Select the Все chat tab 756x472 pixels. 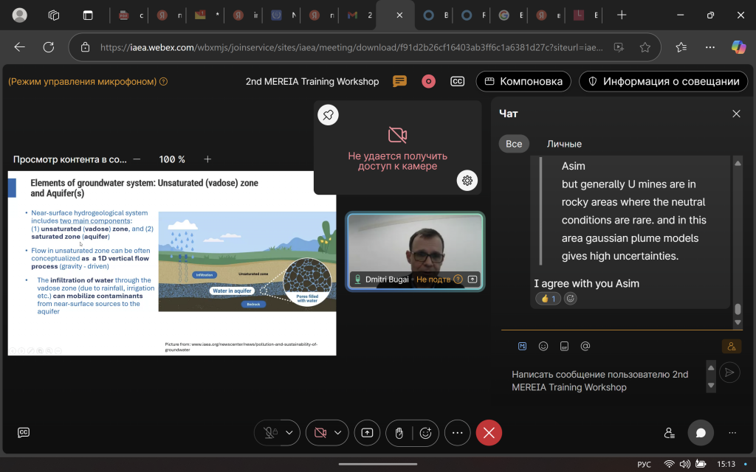click(x=514, y=144)
